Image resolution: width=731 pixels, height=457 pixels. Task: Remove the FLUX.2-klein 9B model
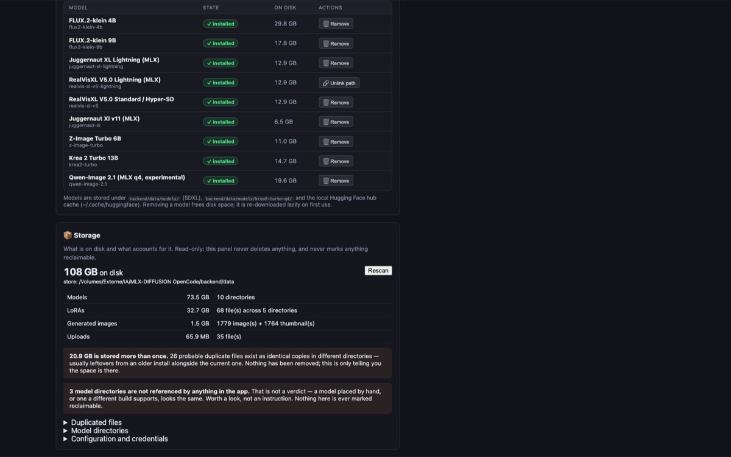[x=336, y=43]
